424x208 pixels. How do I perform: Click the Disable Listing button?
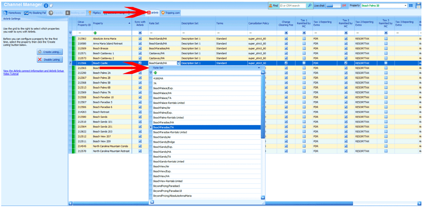pos(50,59)
